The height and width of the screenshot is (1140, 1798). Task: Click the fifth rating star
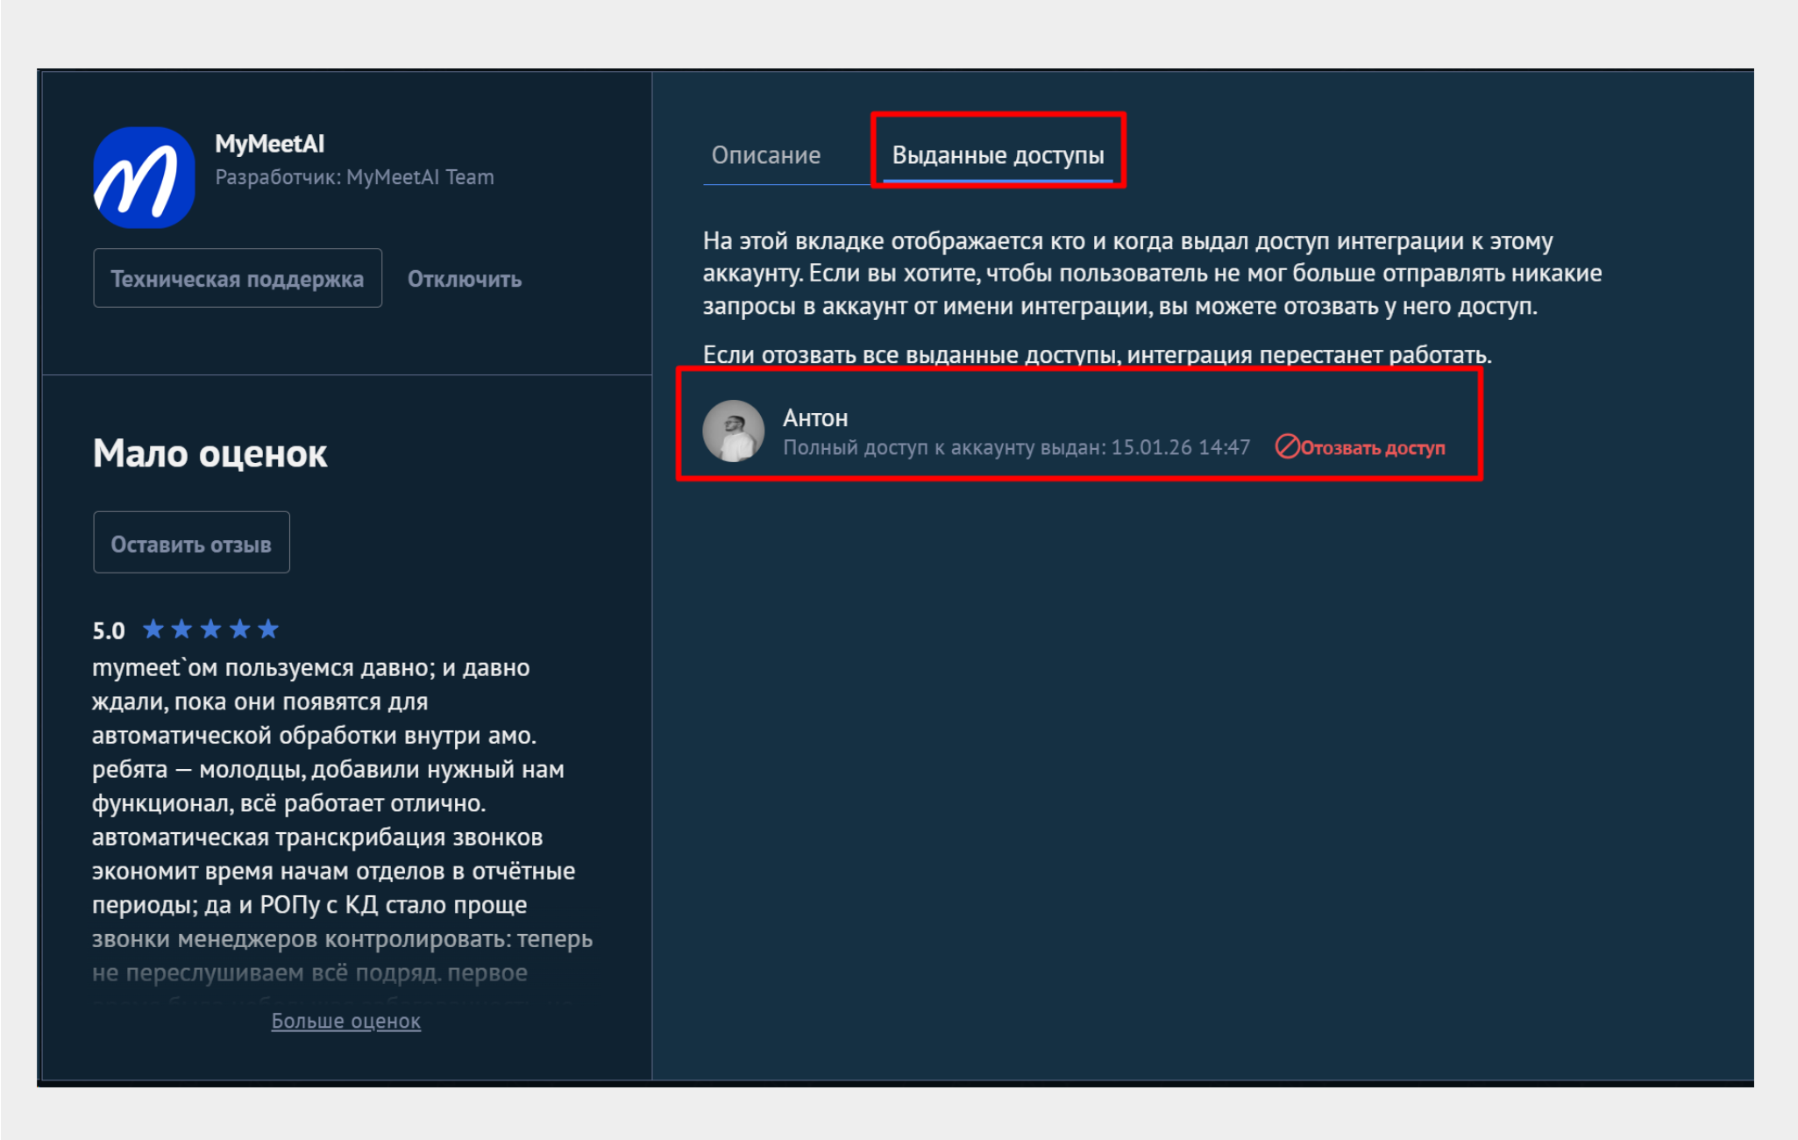click(269, 629)
